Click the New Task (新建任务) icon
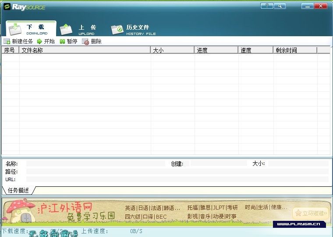Screen dimensions: 333x237 pyautogui.click(x=7, y=41)
